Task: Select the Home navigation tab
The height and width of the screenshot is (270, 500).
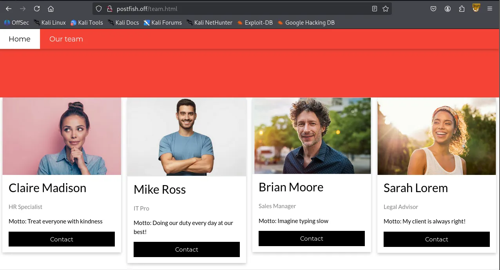Action: 20,39
